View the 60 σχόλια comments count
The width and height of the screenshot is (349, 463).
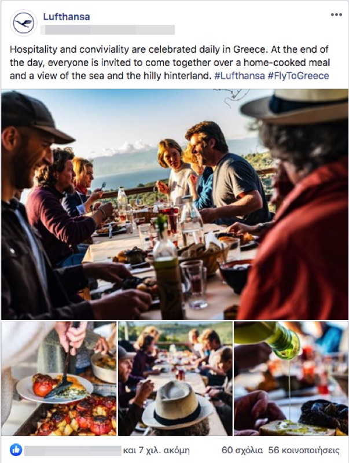(242, 450)
